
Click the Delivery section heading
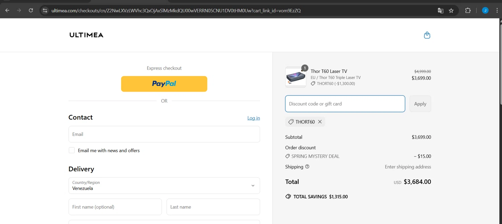tap(81, 169)
